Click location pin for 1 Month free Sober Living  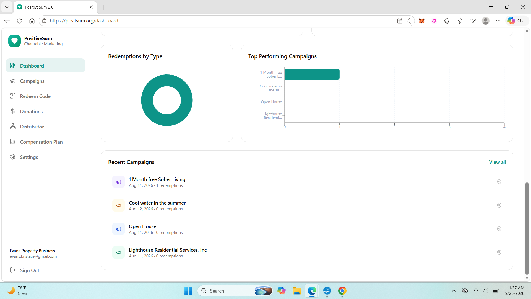(499, 182)
